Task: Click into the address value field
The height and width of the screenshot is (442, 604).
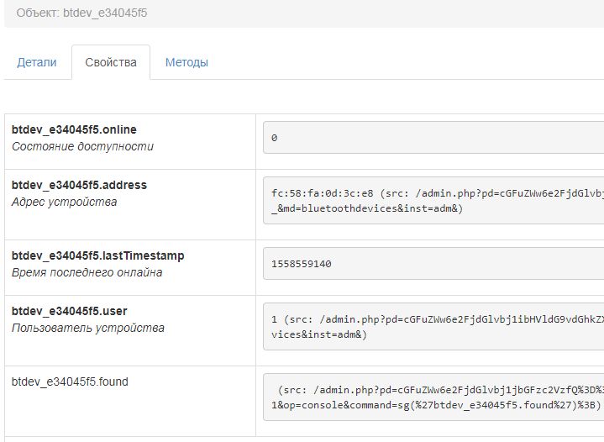Action: (433, 200)
